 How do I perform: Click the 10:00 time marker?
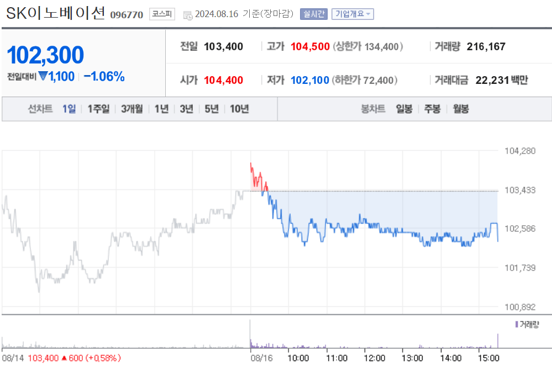298,358
